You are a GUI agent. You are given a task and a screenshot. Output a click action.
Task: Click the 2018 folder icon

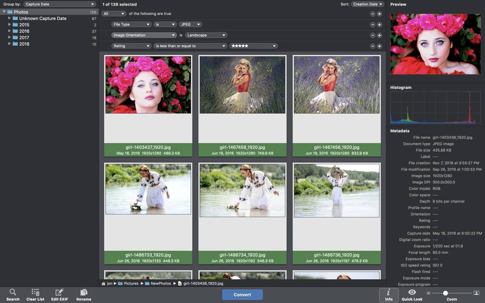(15, 44)
